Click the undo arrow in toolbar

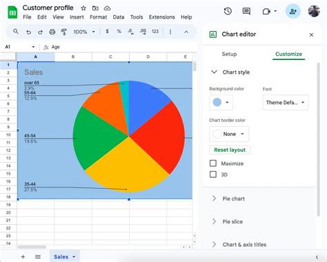click(28, 32)
